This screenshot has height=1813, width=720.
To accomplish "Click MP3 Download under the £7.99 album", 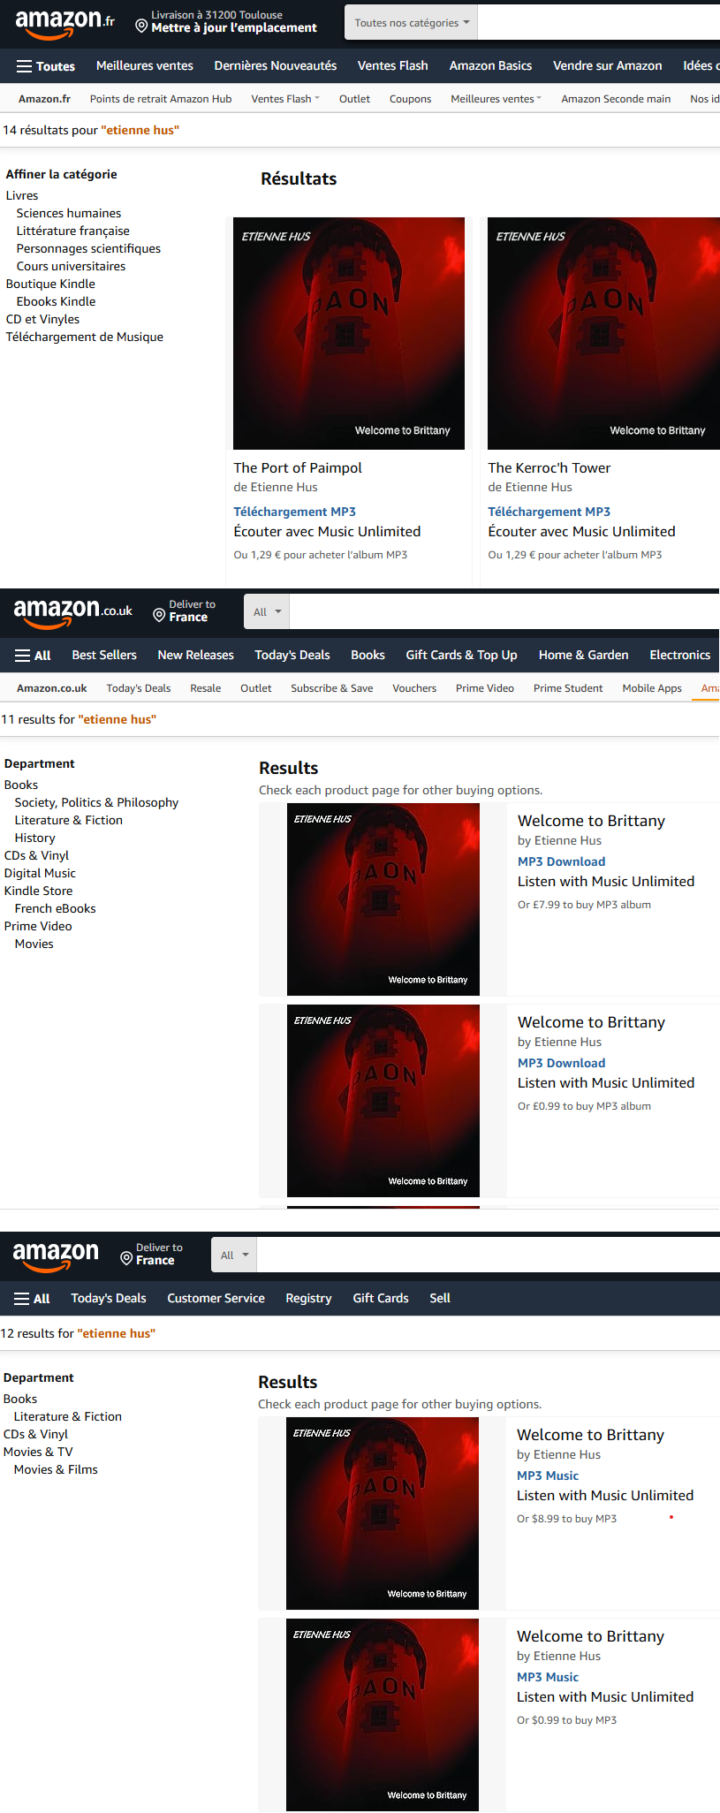I will tap(562, 861).
